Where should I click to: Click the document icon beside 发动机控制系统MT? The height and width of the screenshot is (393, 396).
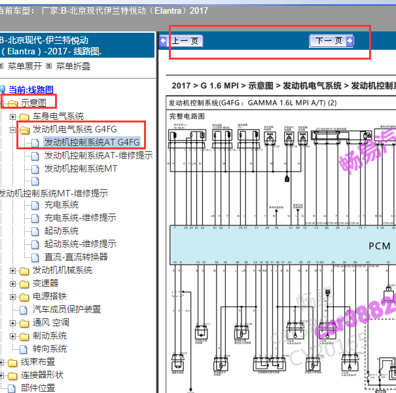(35, 170)
